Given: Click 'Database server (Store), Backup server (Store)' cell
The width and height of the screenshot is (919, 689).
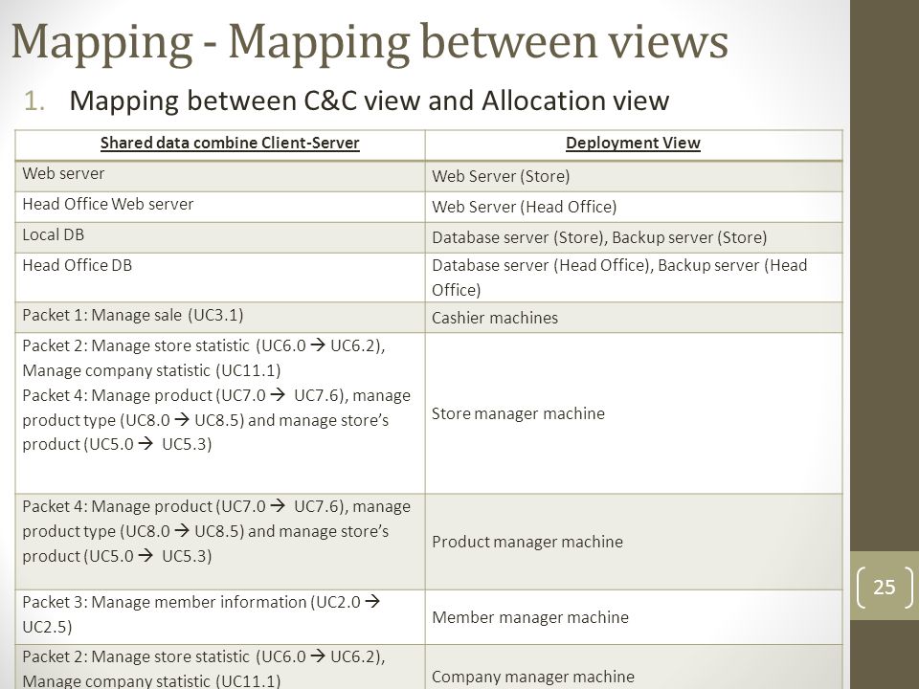Looking at the screenshot, I should click(634, 237).
